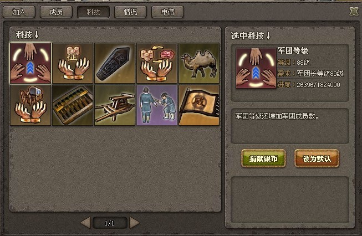Go to previous page arrow
This screenshot has width=362, height=236.
tap(86, 223)
